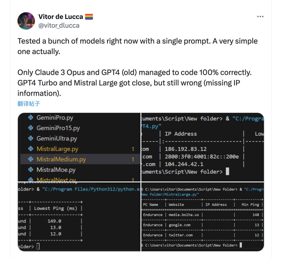The height and width of the screenshot is (258, 284).
Task: Click the problem badge next to MistralLarge.py
Action: [133, 149]
